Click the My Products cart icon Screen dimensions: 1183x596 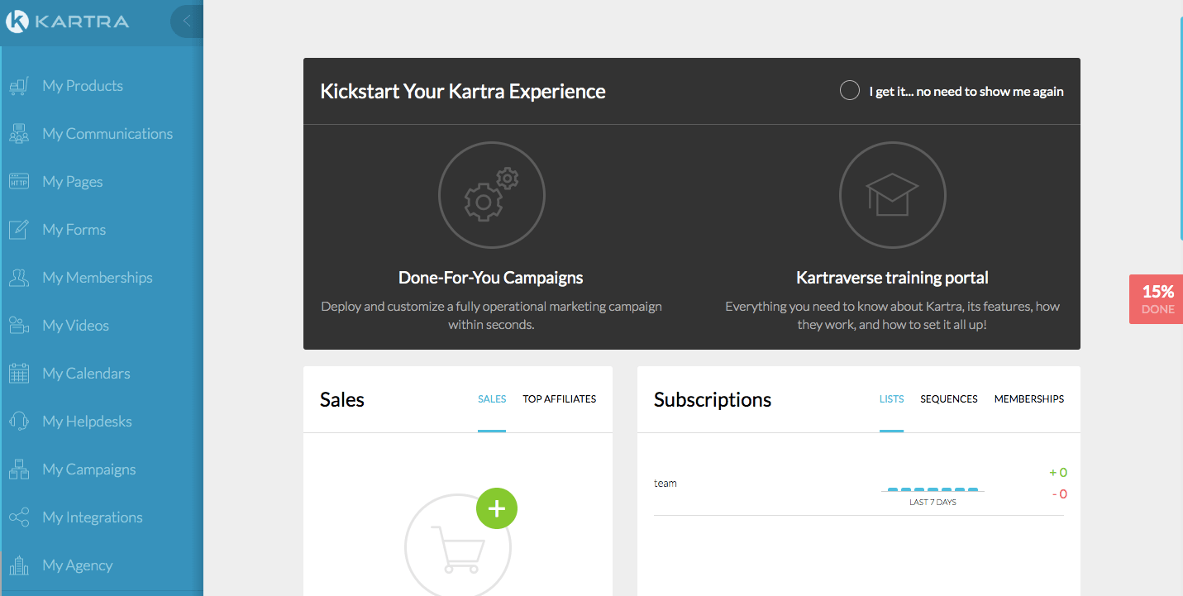pos(19,86)
